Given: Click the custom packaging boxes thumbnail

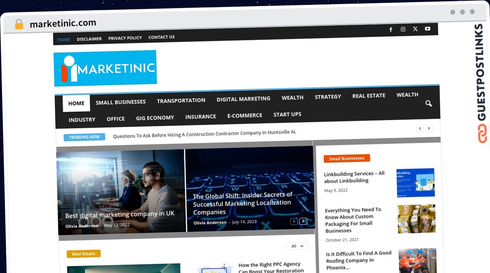Looking at the screenshot, I should (416, 219).
